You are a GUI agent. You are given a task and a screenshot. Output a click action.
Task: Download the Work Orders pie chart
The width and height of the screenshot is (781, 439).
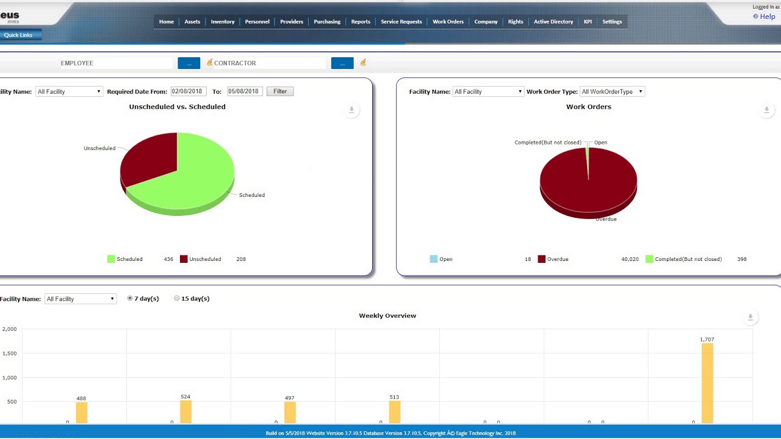coord(767,110)
